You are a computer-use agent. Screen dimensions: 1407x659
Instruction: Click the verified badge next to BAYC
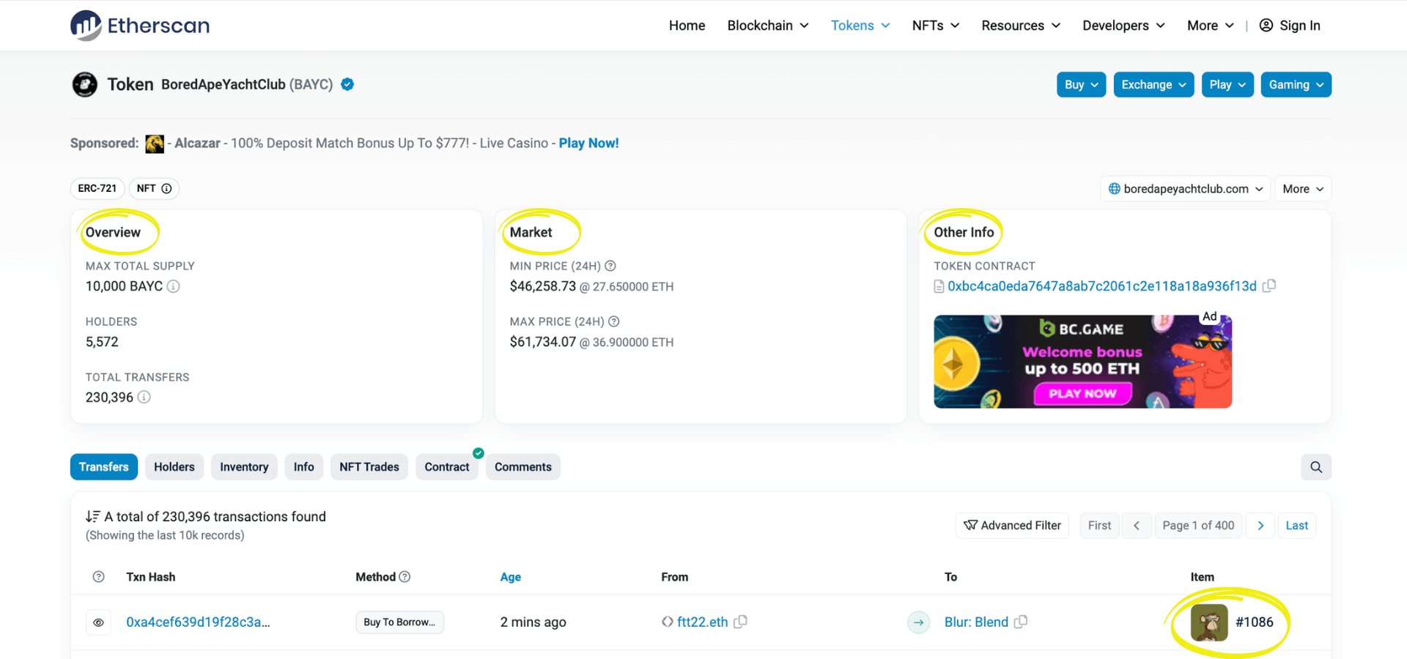(347, 83)
